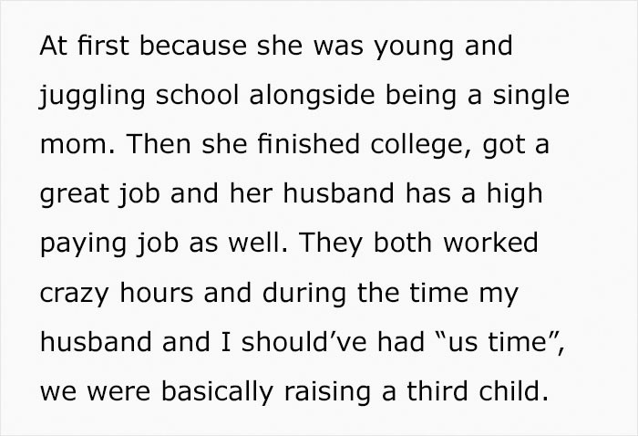
Task: Click the word "great" in "great job"
Action: click(x=75, y=194)
